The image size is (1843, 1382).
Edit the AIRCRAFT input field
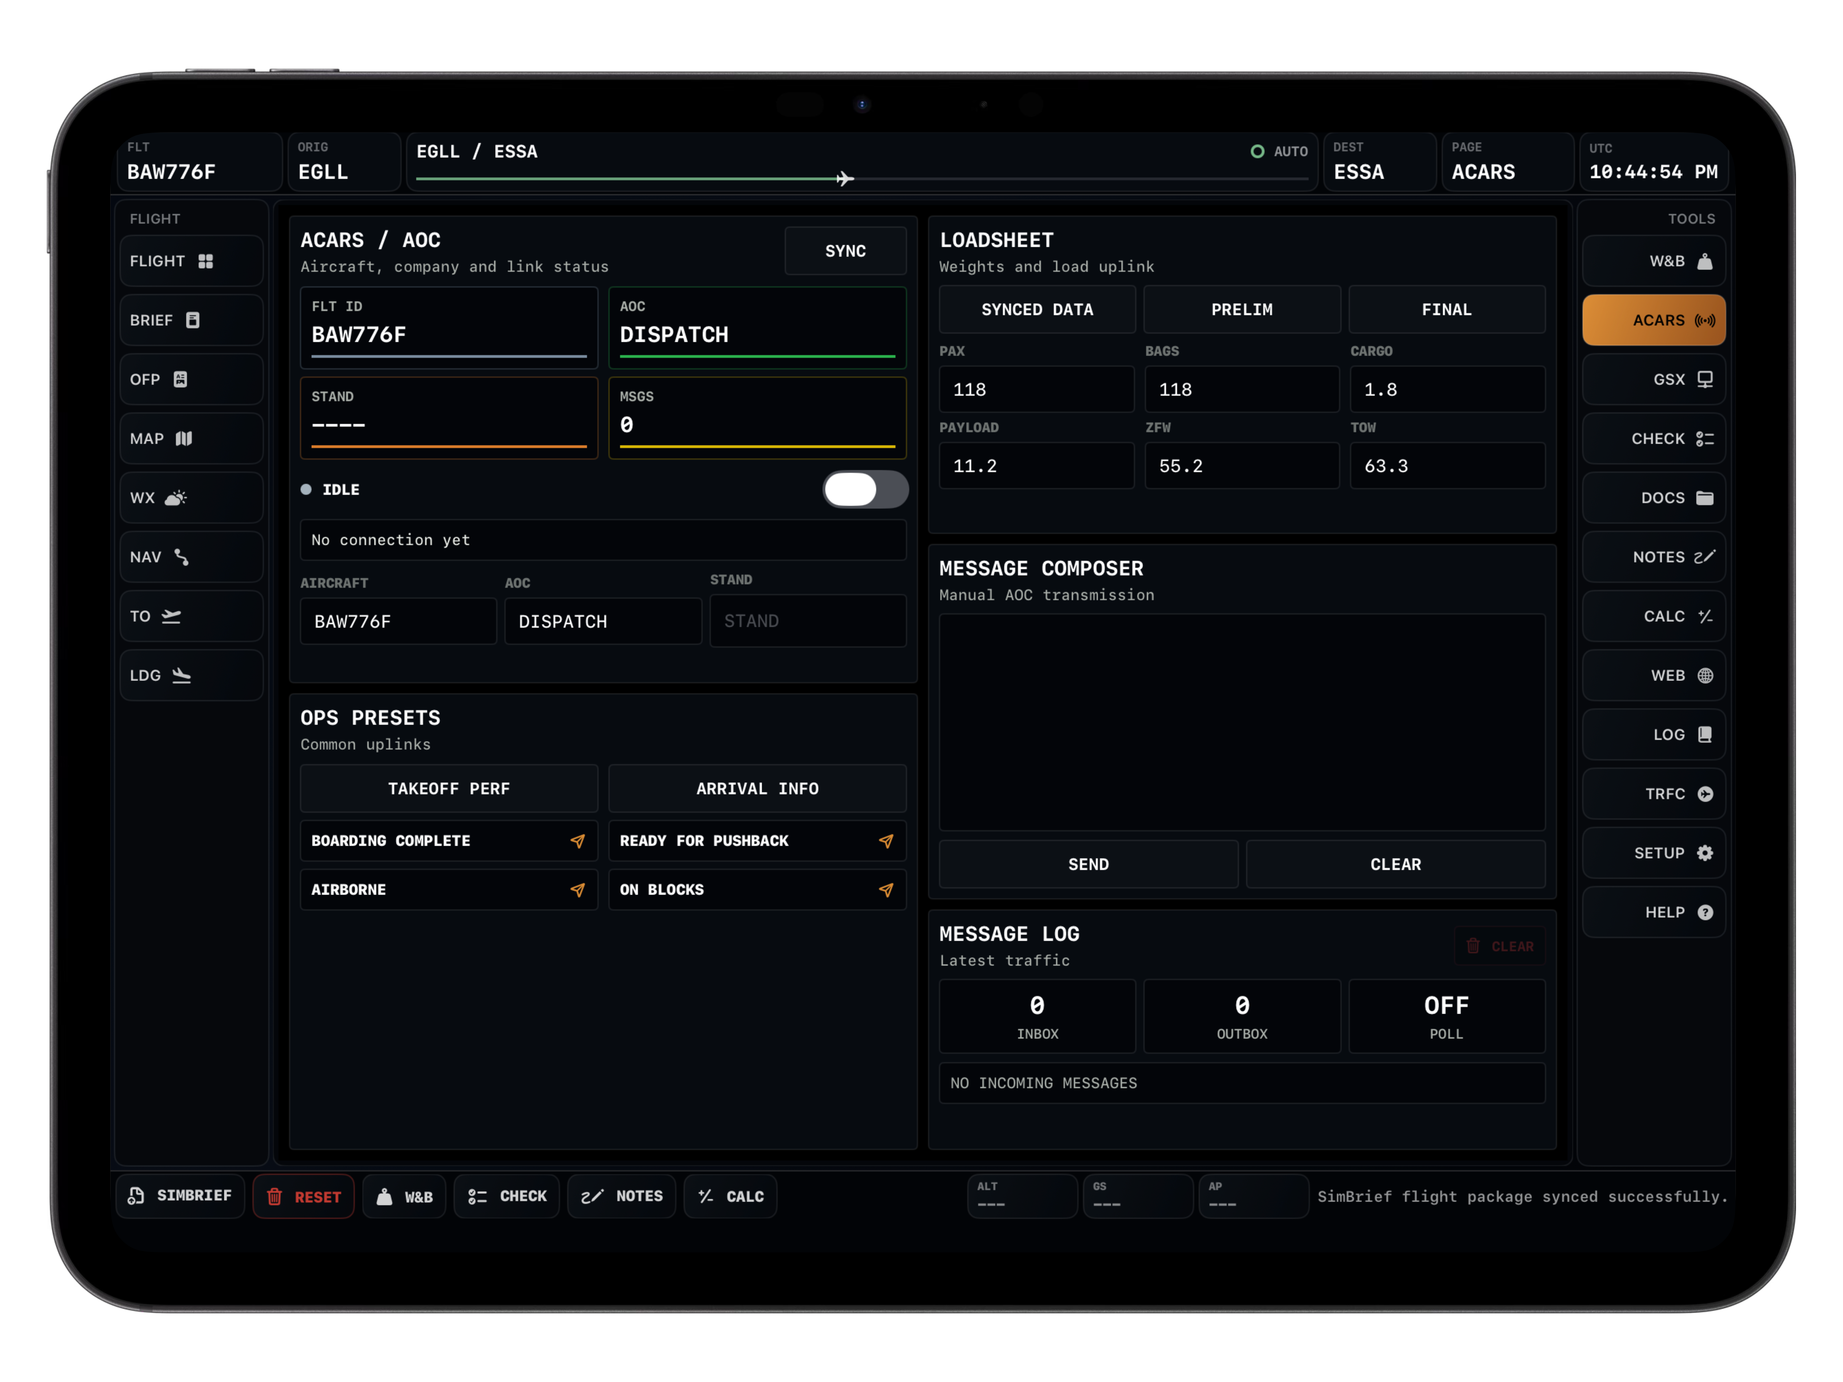[x=398, y=622]
